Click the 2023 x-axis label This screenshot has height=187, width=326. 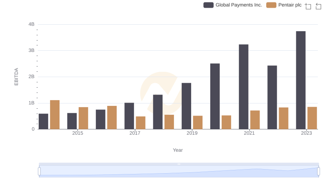(x=306, y=133)
